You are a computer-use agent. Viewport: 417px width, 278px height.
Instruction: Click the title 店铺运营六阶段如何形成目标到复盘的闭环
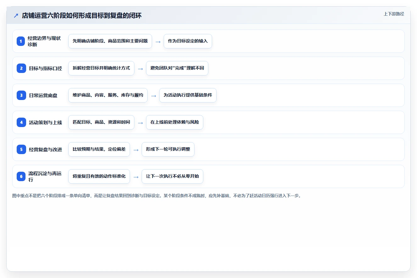point(82,15)
